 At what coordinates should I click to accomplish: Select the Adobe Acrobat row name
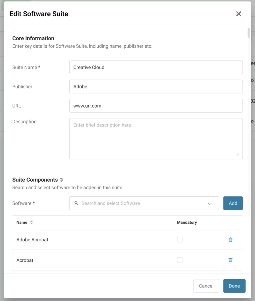(32, 240)
